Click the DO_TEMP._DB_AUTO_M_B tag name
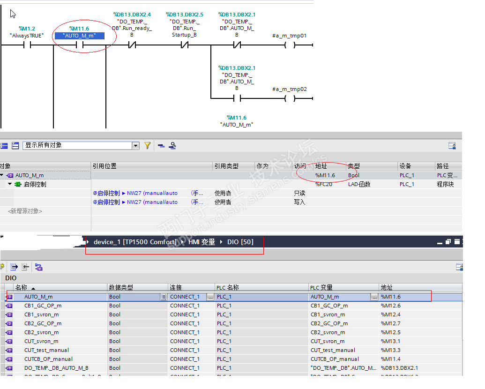The width and height of the screenshot is (485, 389). pyautogui.click(x=56, y=368)
